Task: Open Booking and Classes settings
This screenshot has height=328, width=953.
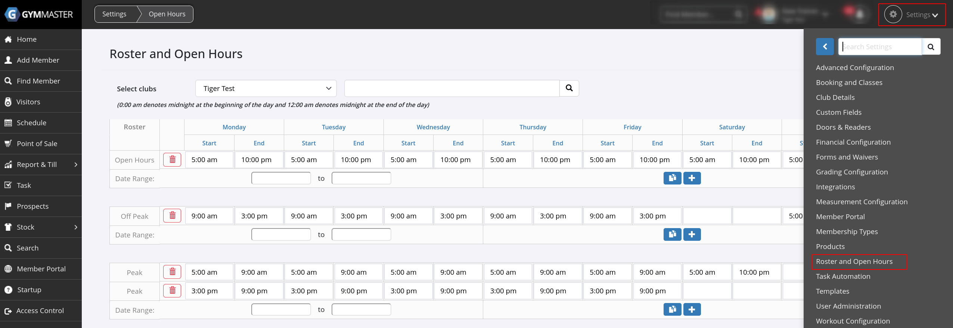Action: pos(849,83)
